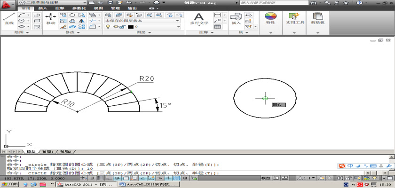The height and width of the screenshot is (188, 395).
Task: Toggle Ortho mode in status bar
Action: pos(109,178)
